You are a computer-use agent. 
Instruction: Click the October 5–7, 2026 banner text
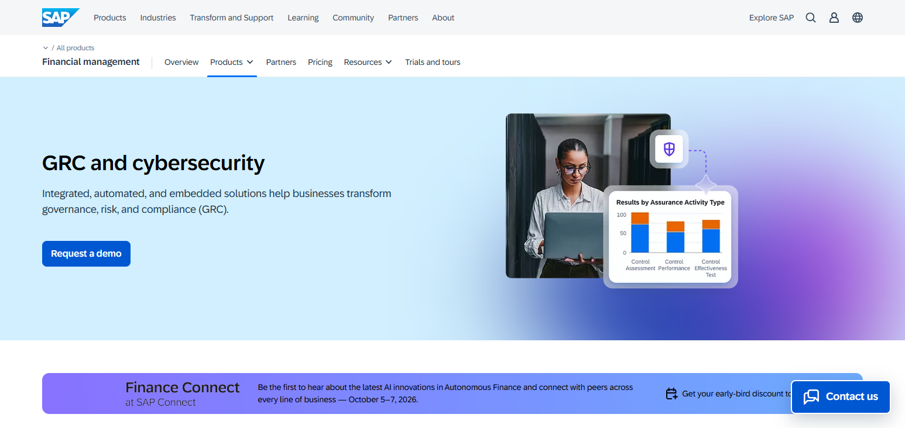point(383,400)
